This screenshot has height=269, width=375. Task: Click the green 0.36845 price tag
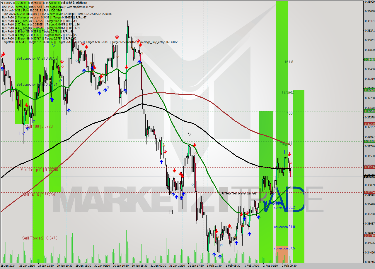(x=369, y=141)
